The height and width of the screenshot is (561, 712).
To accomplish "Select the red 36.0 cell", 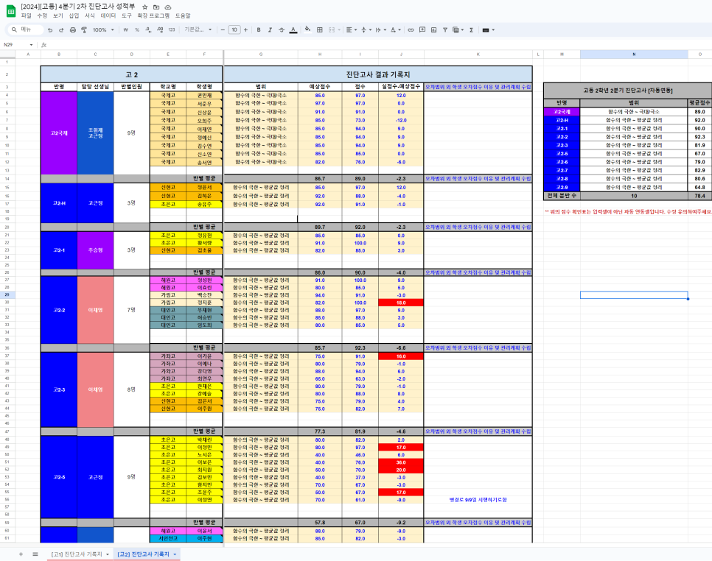I will [x=401, y=462].
